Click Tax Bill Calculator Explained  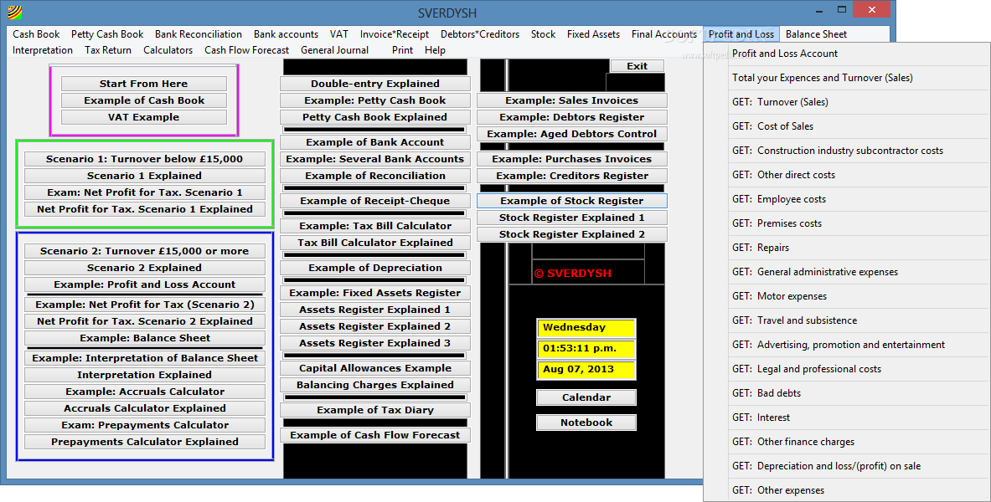(x=375, y=243)
